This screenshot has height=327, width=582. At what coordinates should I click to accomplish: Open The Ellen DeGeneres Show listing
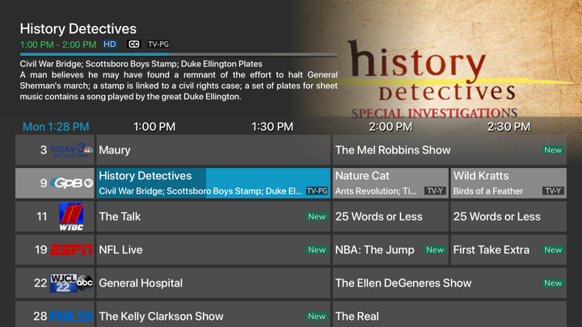click(449, 283)
